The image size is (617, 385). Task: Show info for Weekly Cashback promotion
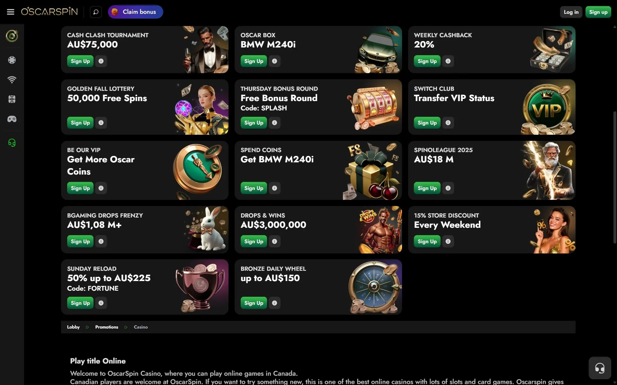click(448, 61)
